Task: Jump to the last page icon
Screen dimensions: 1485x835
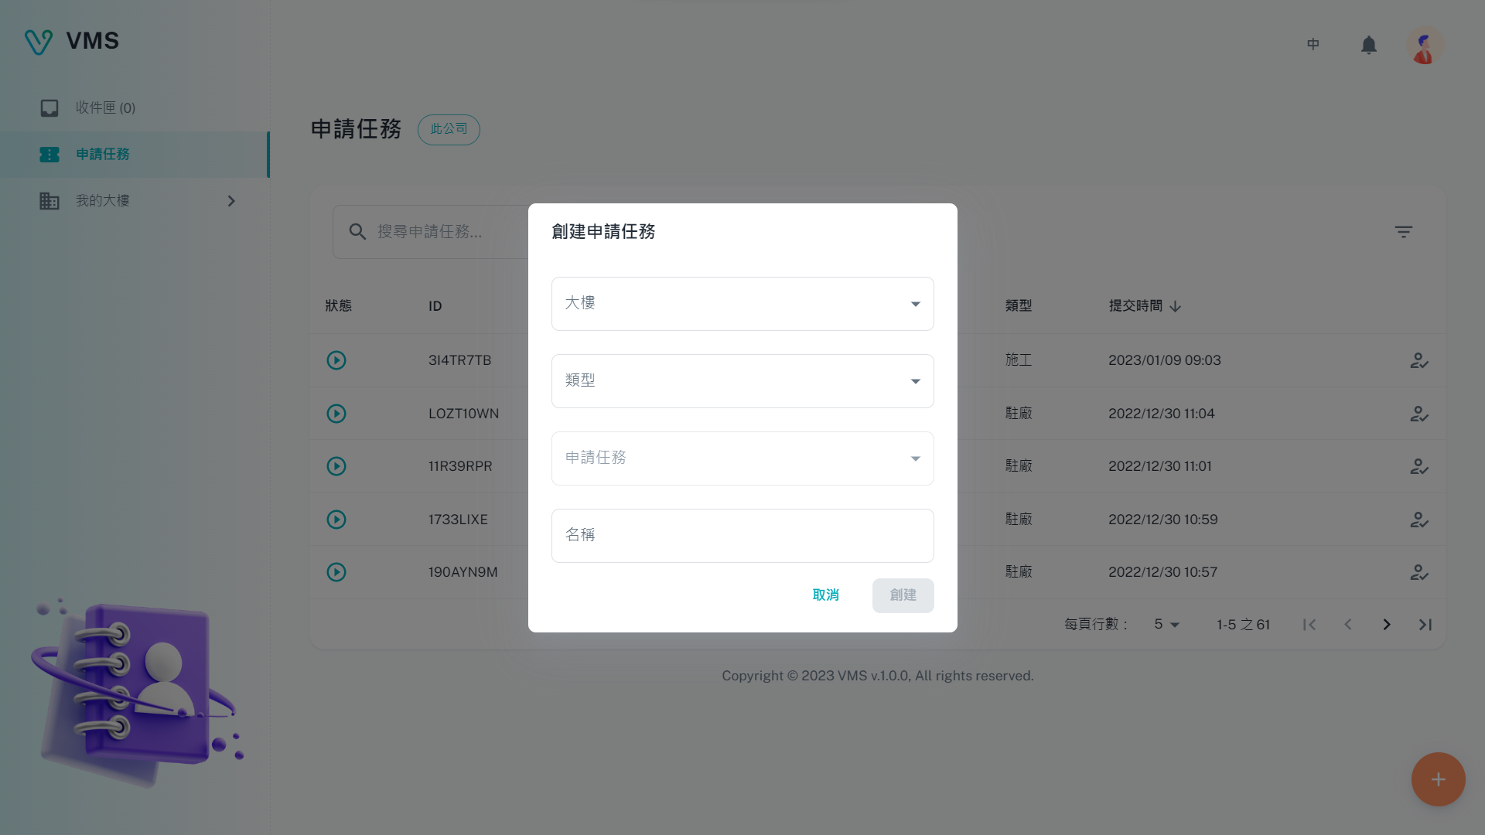Action: pos(1425,625)
